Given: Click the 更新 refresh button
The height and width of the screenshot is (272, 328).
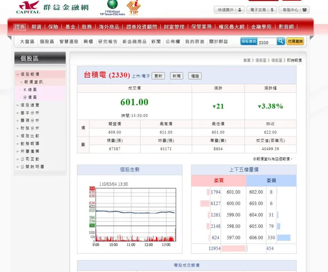Looking at the screenshot, I should pyautogui.click(x=158, y=76).
